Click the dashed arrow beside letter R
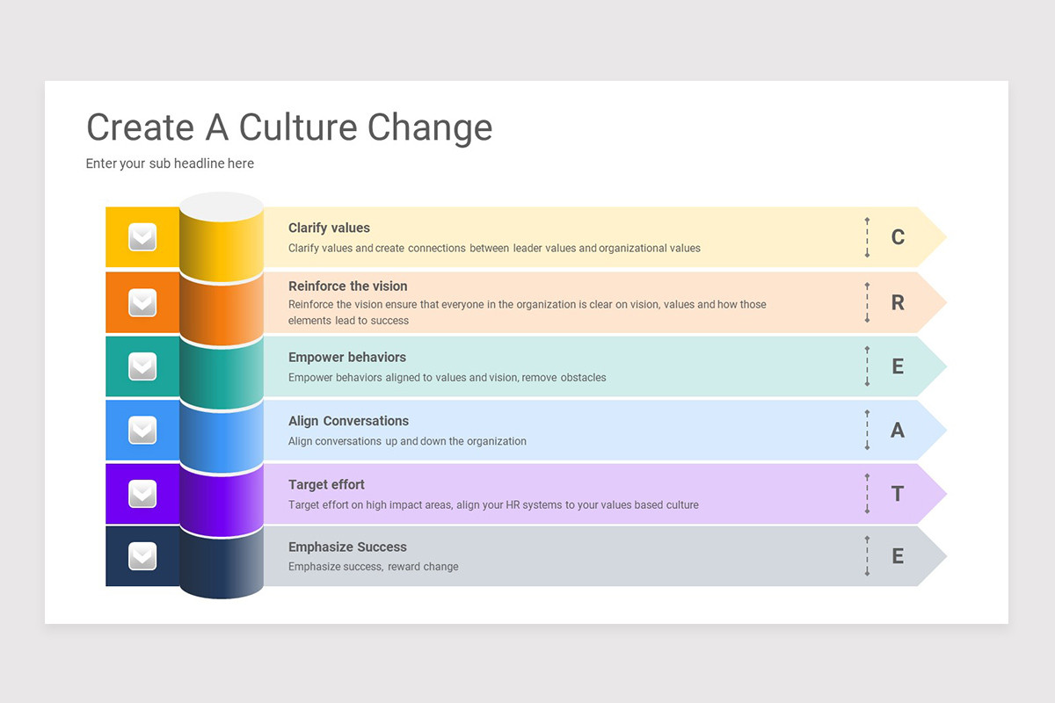This screenshot has width=1055, height=703. click(867, 302)
